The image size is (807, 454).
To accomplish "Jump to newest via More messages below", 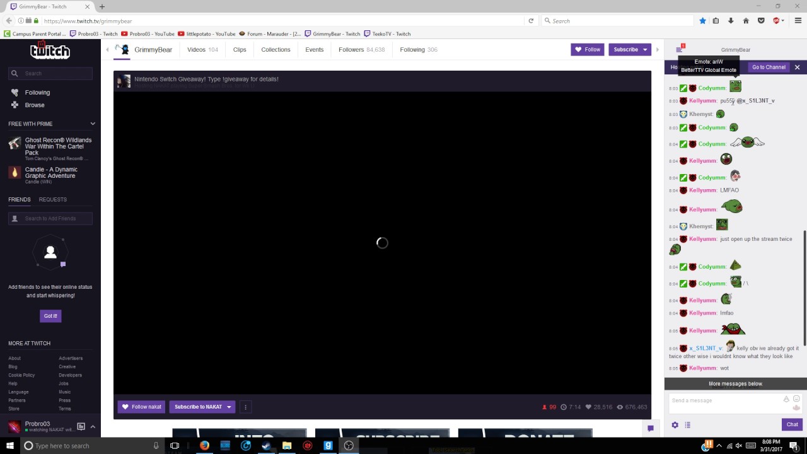I will [735, 383].
